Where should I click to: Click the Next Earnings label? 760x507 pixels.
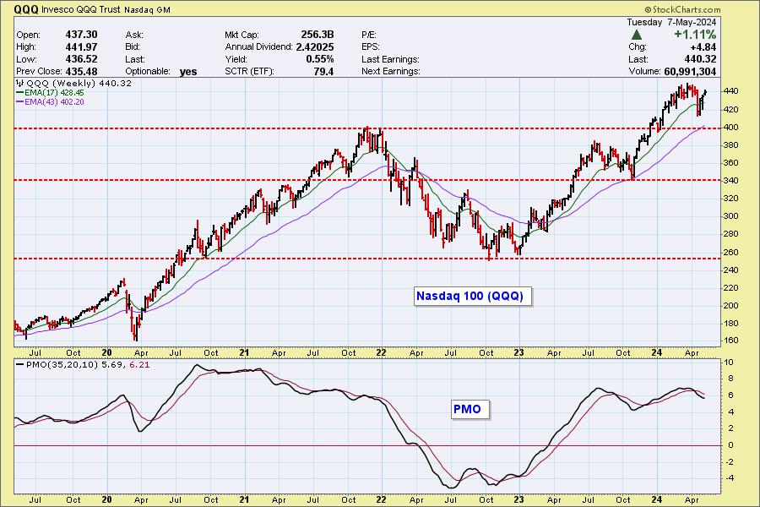(391, 71)
